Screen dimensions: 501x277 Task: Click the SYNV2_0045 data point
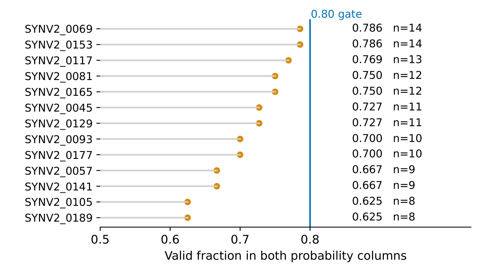(x=259, y=107)
